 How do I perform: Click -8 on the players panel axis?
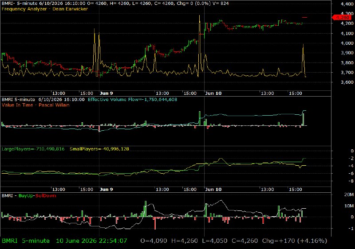(351, 181)
